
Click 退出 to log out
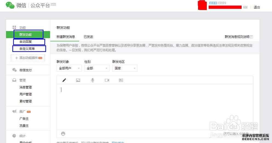click(257, 7)
